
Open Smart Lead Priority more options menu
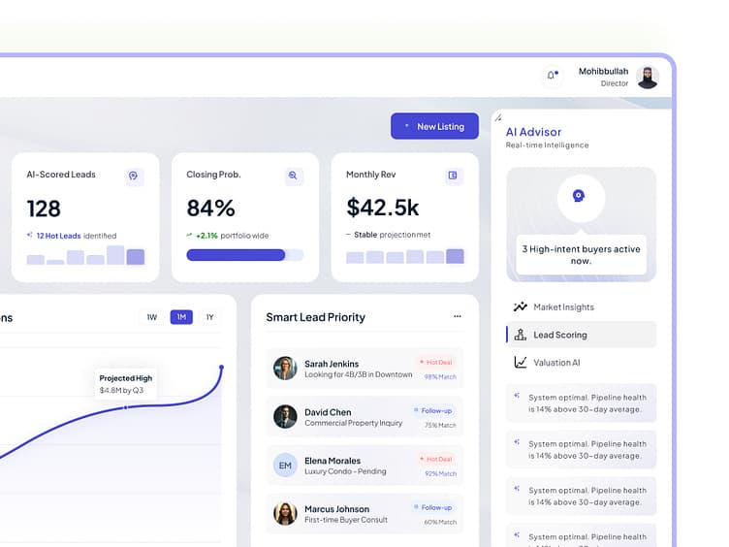click(458, 316)
